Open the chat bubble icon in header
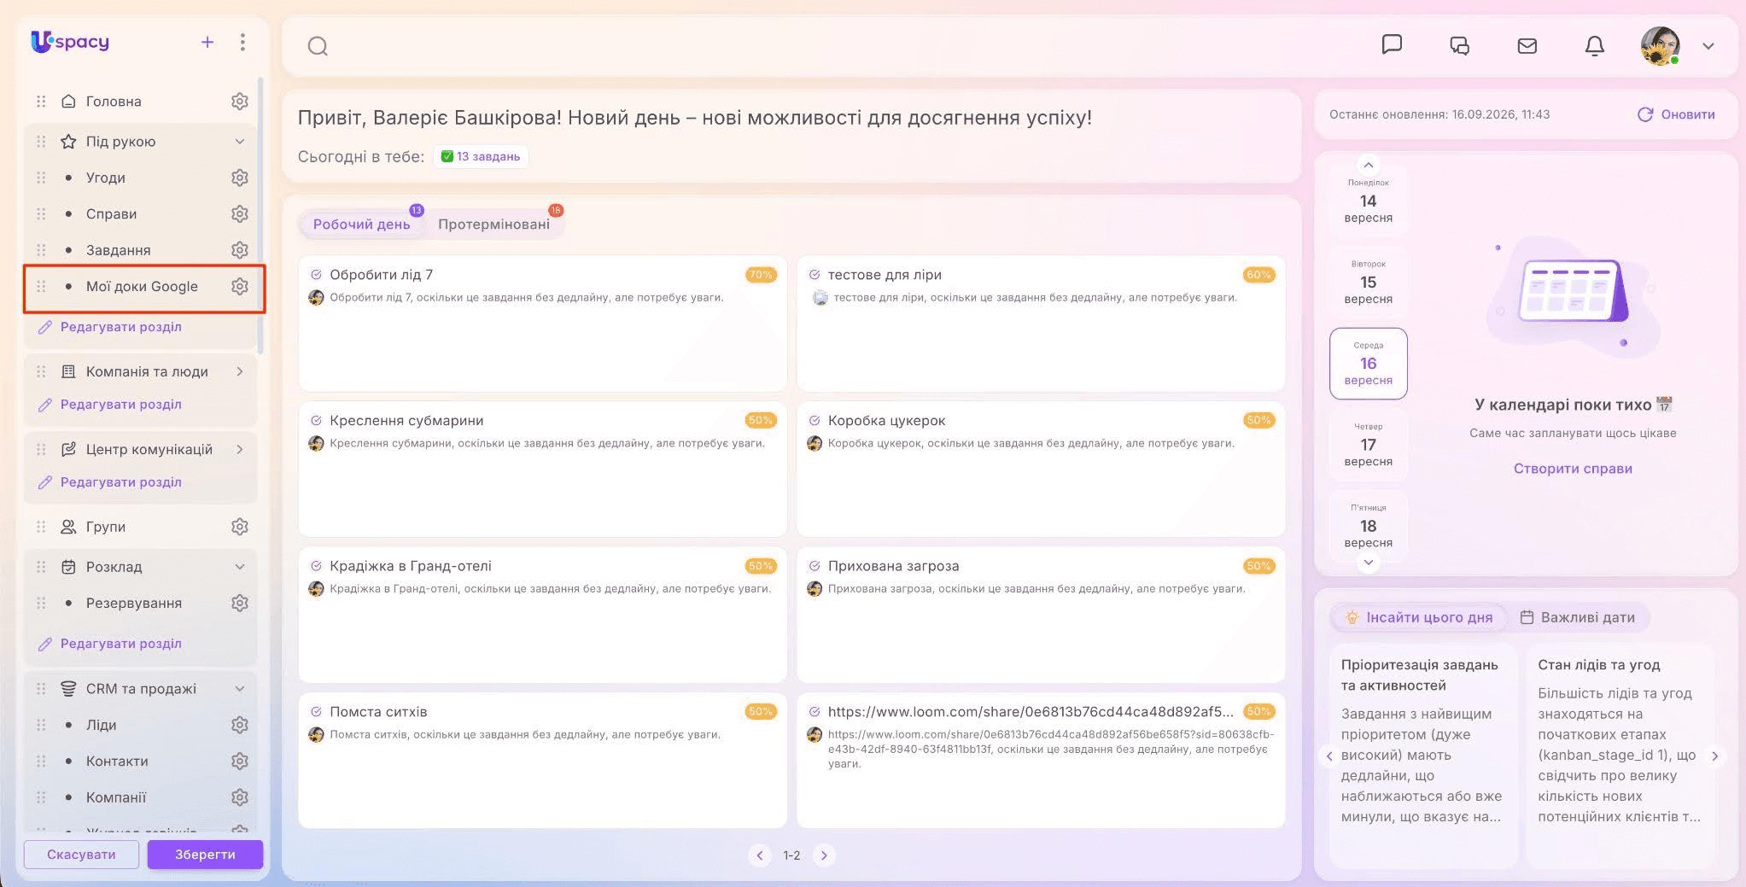The image size is (1746, 887). click(1392, 44)
